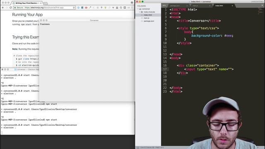Click the node_modules folder icon
The width and height of the screenshot is (265, 149).
(x=142, y=12)
